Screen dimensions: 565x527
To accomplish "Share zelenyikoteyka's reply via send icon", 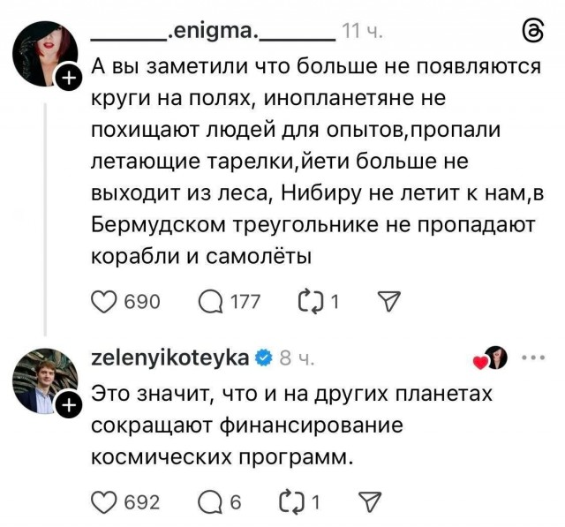I will (x=367, y=502).
